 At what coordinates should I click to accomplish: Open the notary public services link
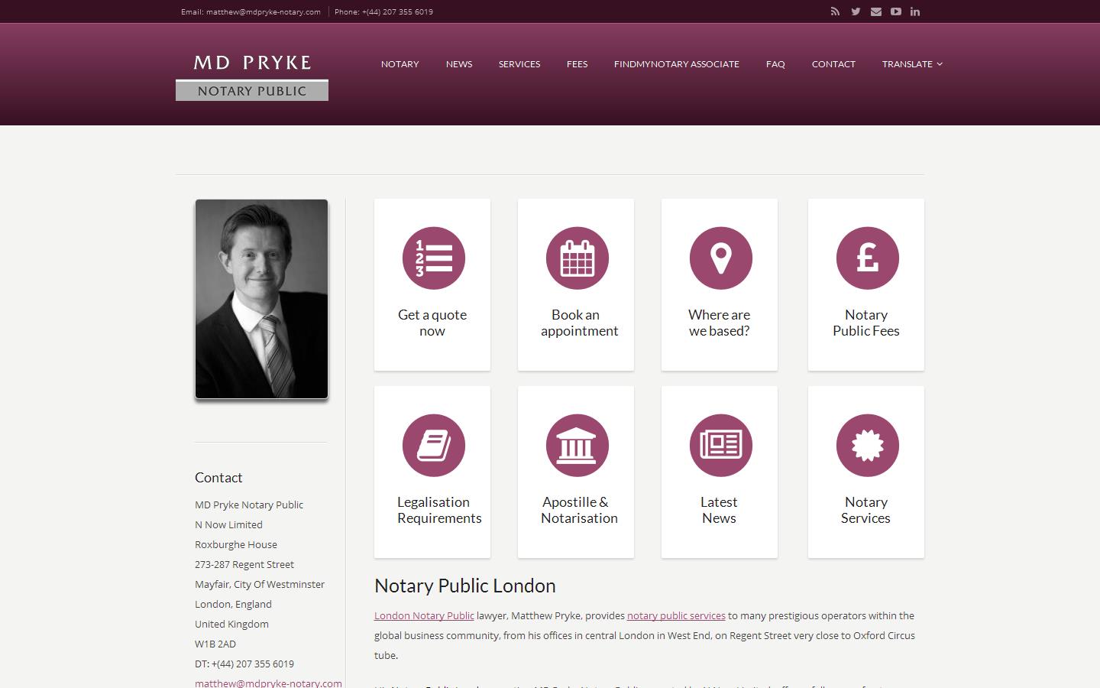click(676, 616)
